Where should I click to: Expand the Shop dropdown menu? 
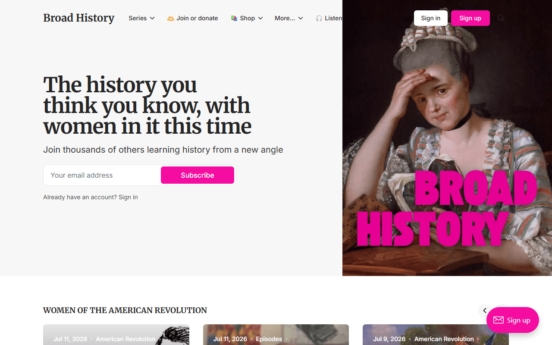(247, 18)
